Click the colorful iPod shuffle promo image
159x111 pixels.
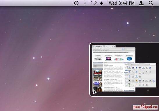point(119,59)
